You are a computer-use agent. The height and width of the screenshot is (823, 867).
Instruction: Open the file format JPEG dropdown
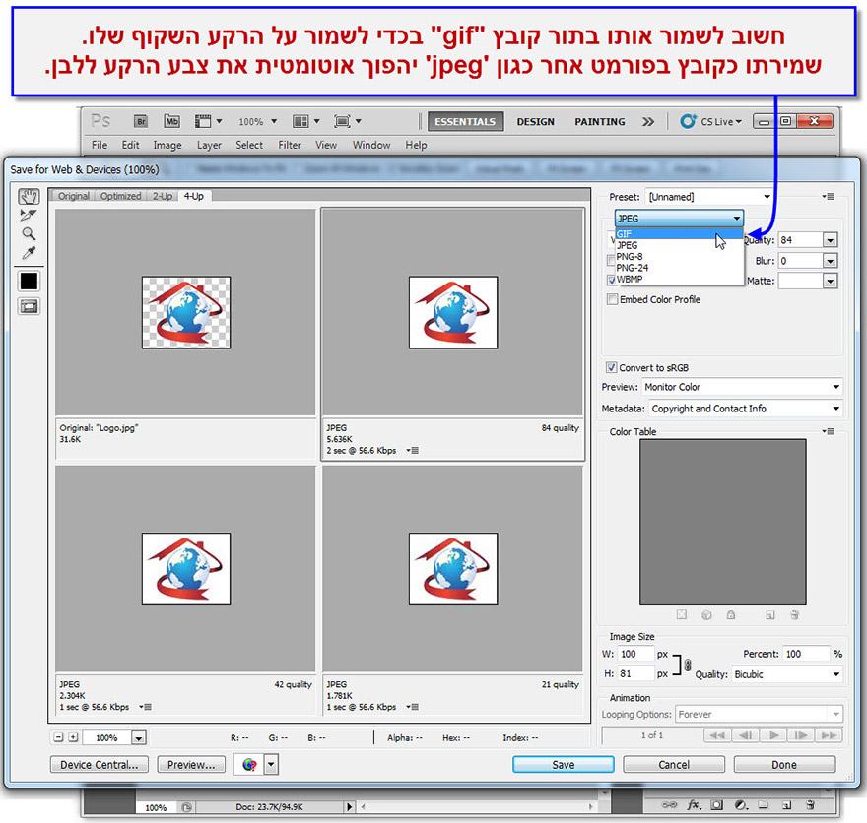(679, 219)
